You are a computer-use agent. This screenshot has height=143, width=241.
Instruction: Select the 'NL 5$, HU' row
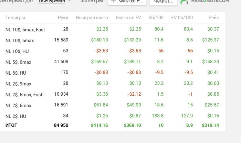tap(113, 73)
